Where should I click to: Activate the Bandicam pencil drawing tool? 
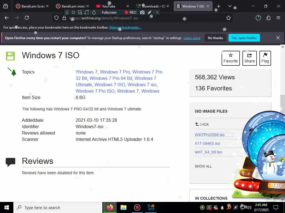[149, 12]
